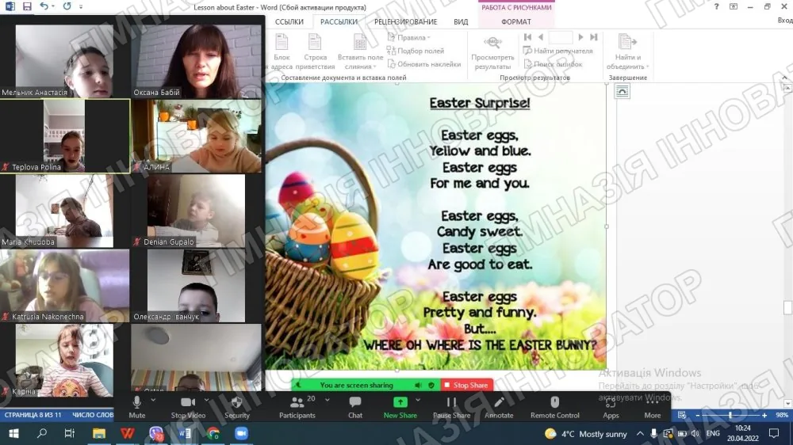Click Stop Share button

[466, 386]
